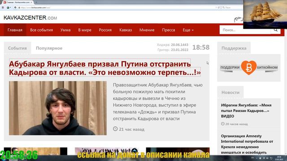
Task: Click the Hijri date '20.06.1443'
Action: coord(179,45)
